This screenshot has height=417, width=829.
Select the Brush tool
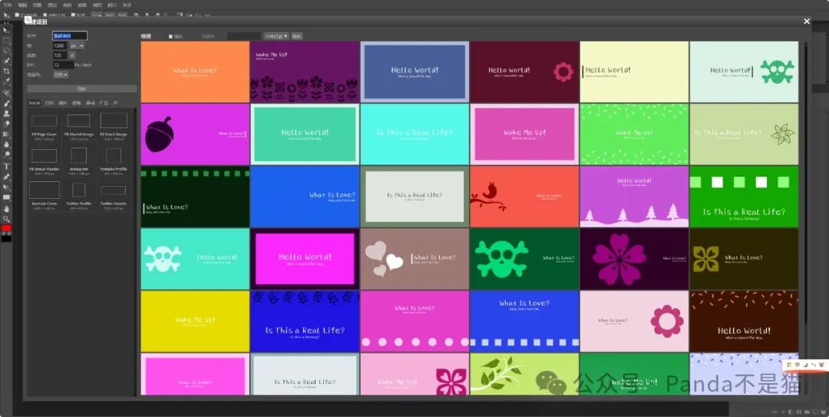pos(6,103)
